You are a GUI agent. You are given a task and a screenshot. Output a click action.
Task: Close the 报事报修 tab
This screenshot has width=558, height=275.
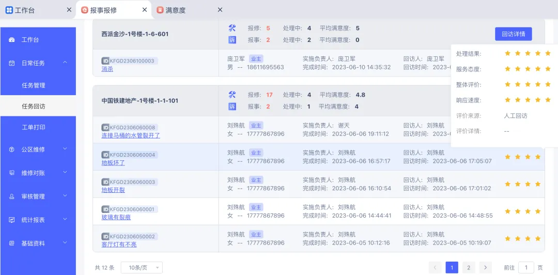coord(145,10)
